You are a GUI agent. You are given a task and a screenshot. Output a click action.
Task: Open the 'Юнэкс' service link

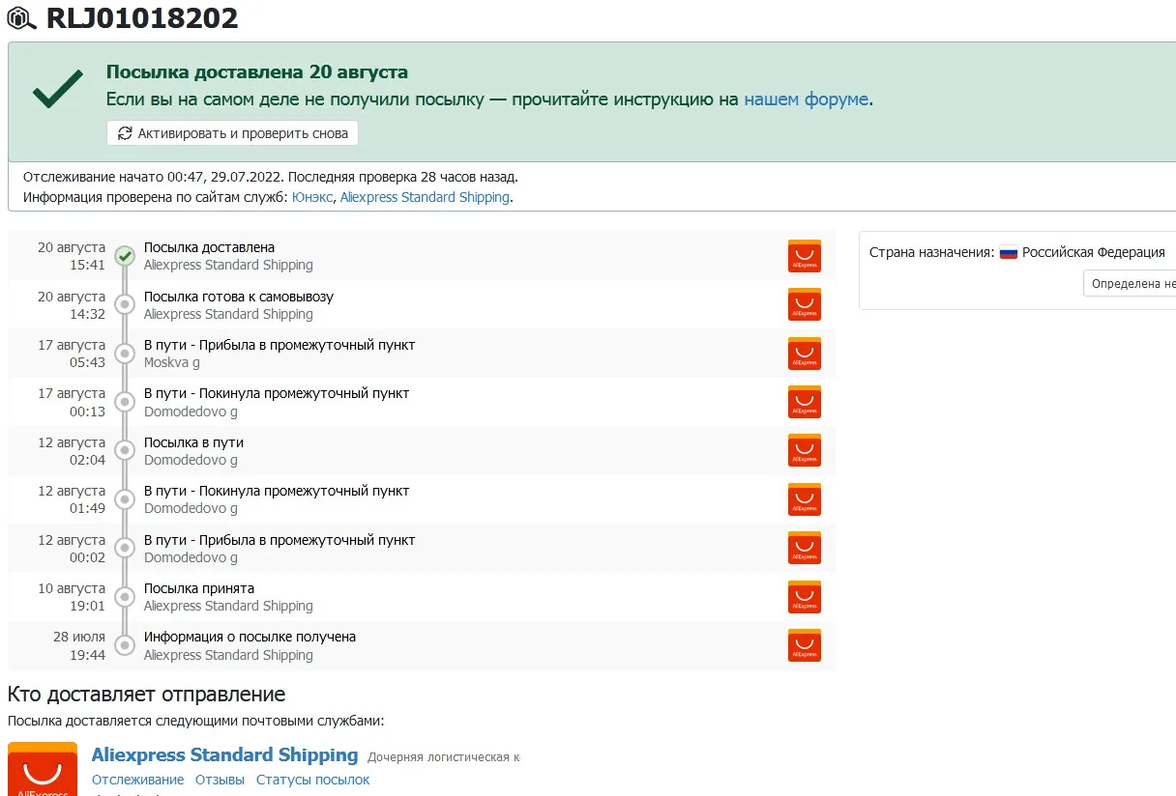pyautogui.click(x=312, y=197)
